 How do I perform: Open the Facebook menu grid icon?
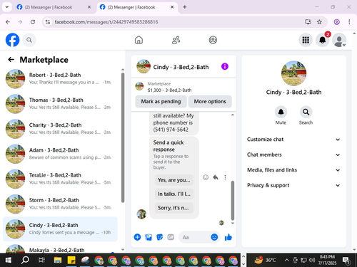coord(306,40)
